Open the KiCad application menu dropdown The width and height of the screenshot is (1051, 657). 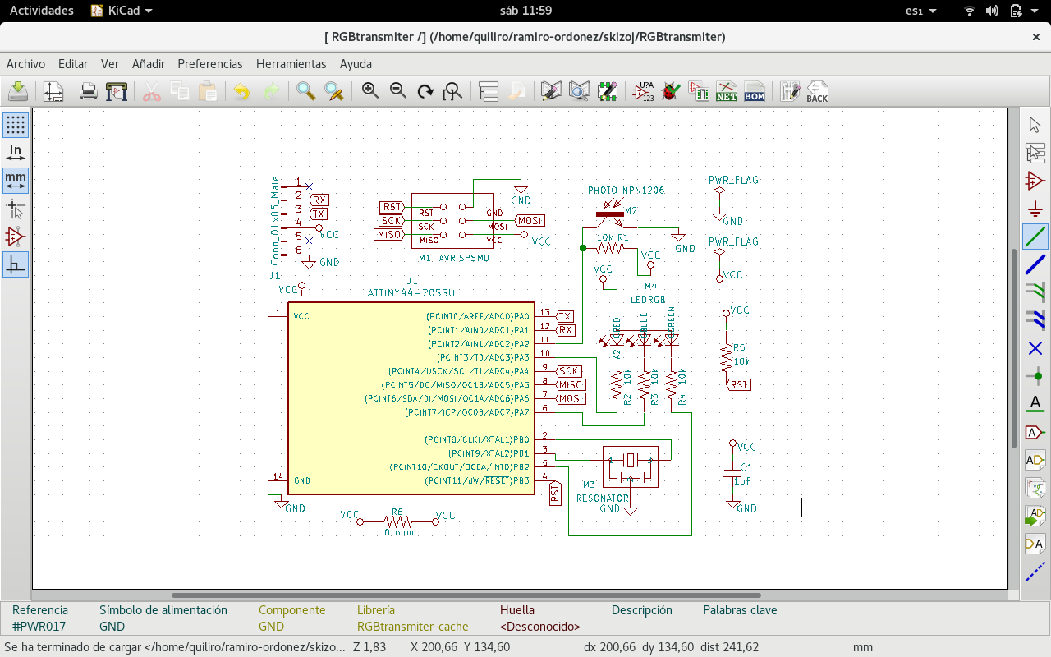(122, 11)
